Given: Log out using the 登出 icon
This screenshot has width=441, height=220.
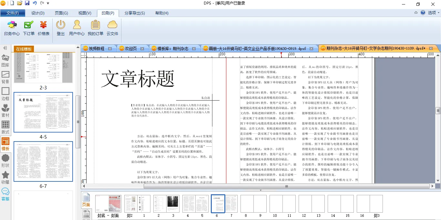Looking at the screenshot, I should click(61, 28).
